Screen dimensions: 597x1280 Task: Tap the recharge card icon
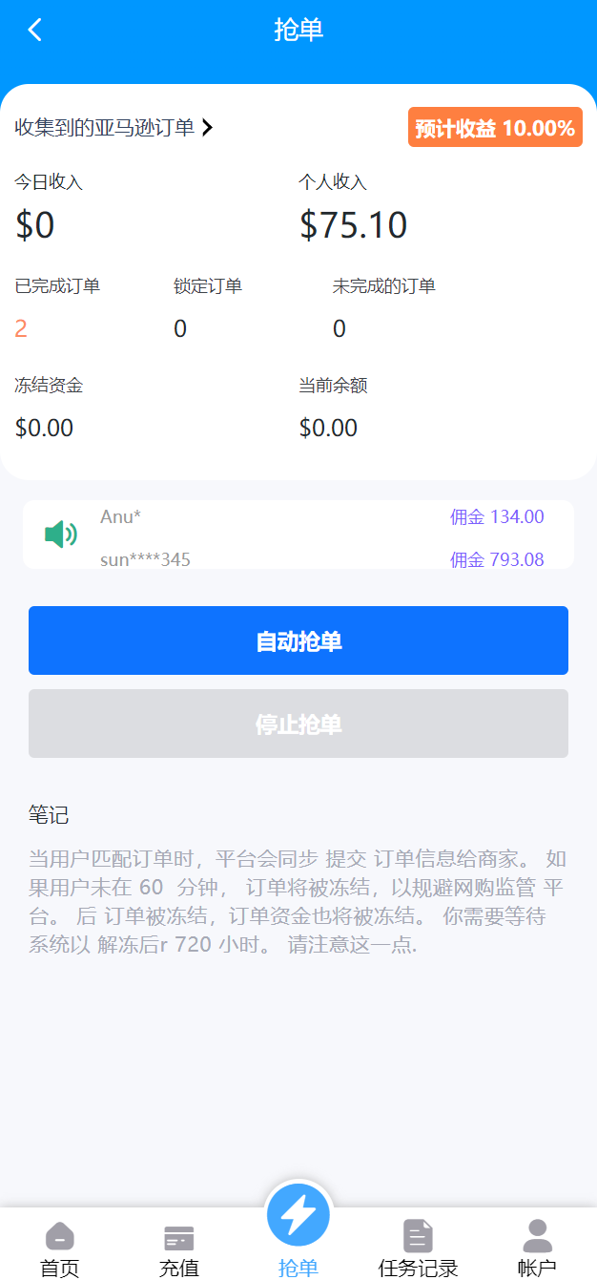(179, 1237)
